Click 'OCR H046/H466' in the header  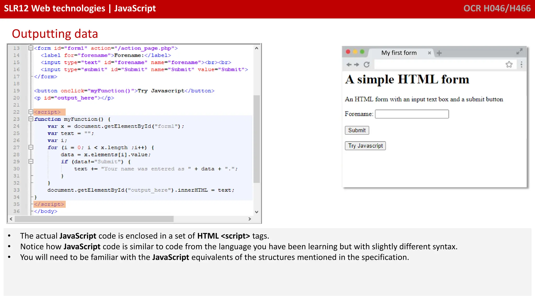coord(497,8)
